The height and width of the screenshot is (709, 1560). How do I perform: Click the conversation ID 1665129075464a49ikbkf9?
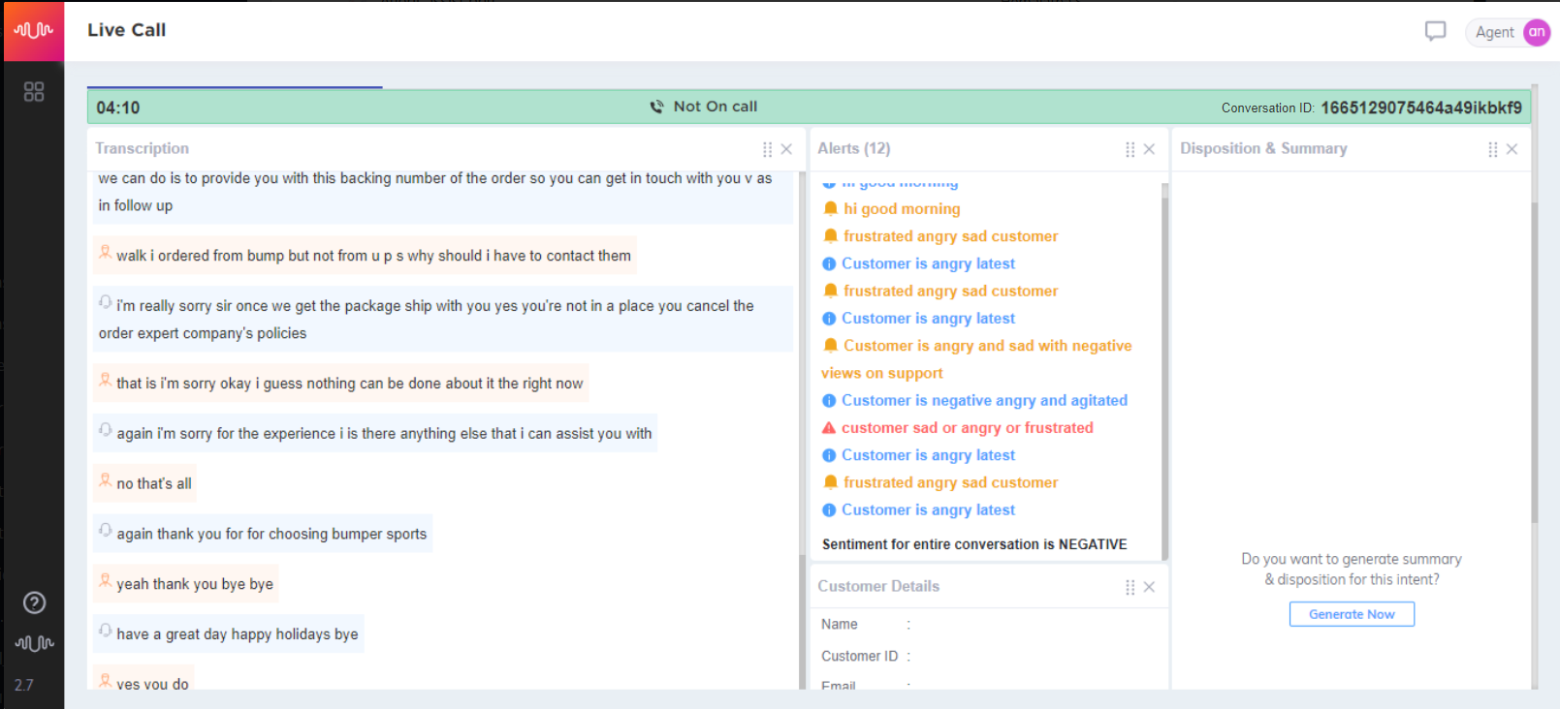coord(1420,108)
